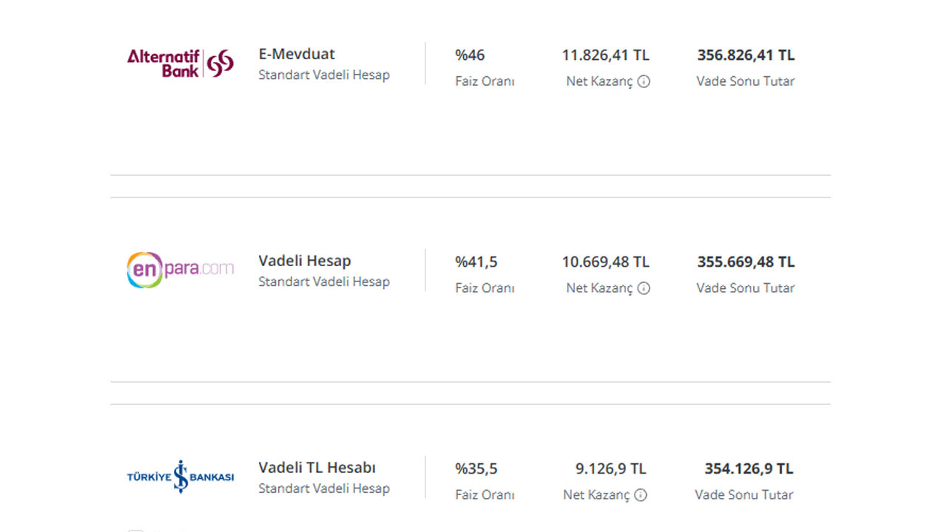Click Standart Vadeli Hesap under Vadeli TL Hesabı
947x532 pixels.
324,488
